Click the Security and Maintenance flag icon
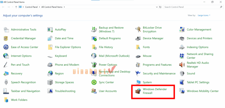Screen dimensions: 225x108 [138, 74]
